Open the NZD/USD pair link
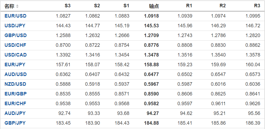The width and height of the screenshot is (265, 129). click(x=15, y=84)
